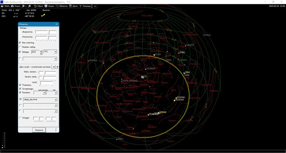The height and width of the screenshot is (153, 286).
Task: Open help via the question mark link
Action: click(56, 130)
